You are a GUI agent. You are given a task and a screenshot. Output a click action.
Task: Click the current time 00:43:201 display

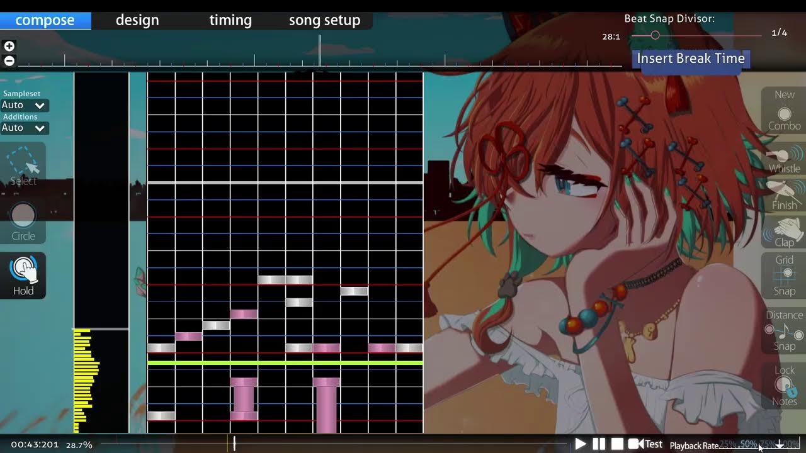[x=35, y=445]
